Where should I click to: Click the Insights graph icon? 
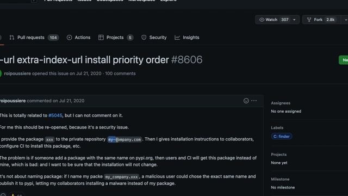point(177,38)
